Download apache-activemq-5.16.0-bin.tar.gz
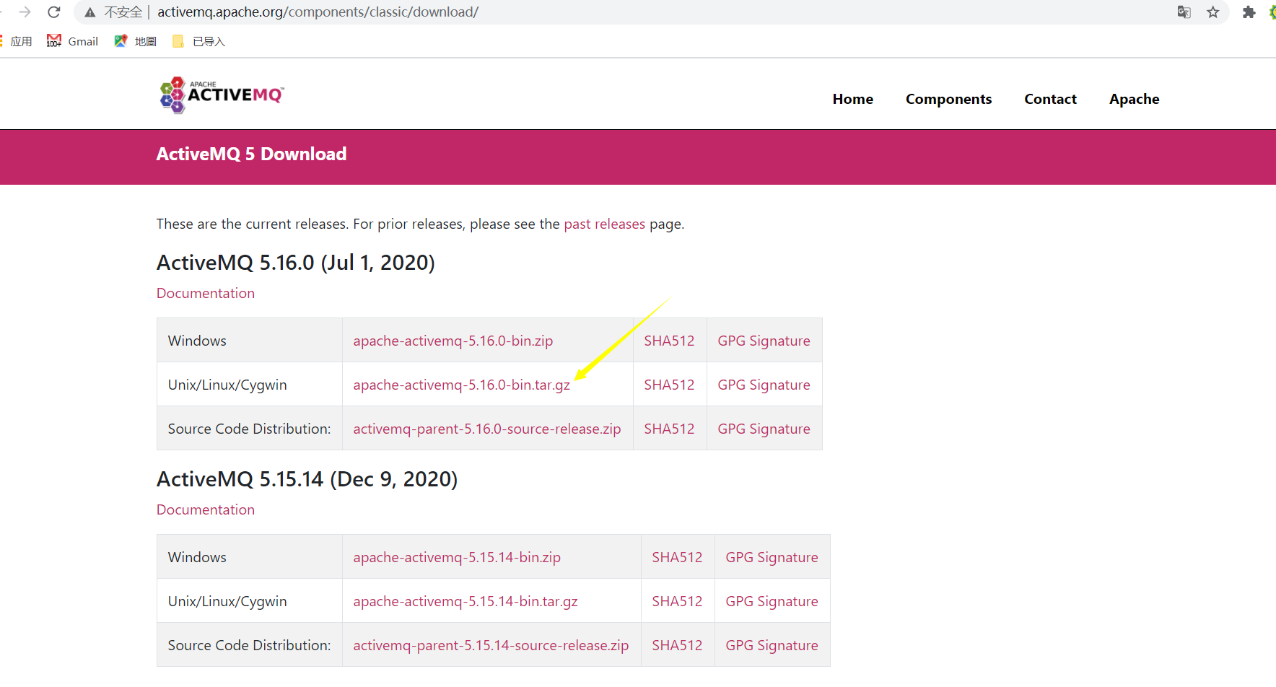This screenshot has width=1276, height=687. click(461, 385)
